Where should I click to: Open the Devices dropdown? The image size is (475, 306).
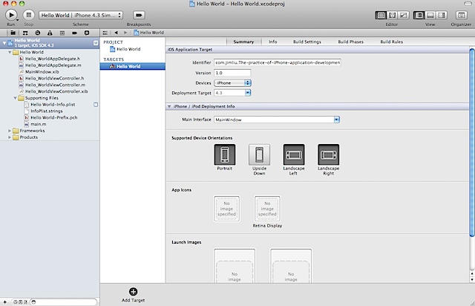pos(233,82)
